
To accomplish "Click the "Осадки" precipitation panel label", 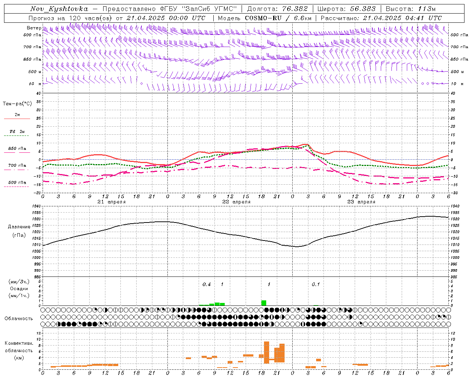I will [19, 289].
